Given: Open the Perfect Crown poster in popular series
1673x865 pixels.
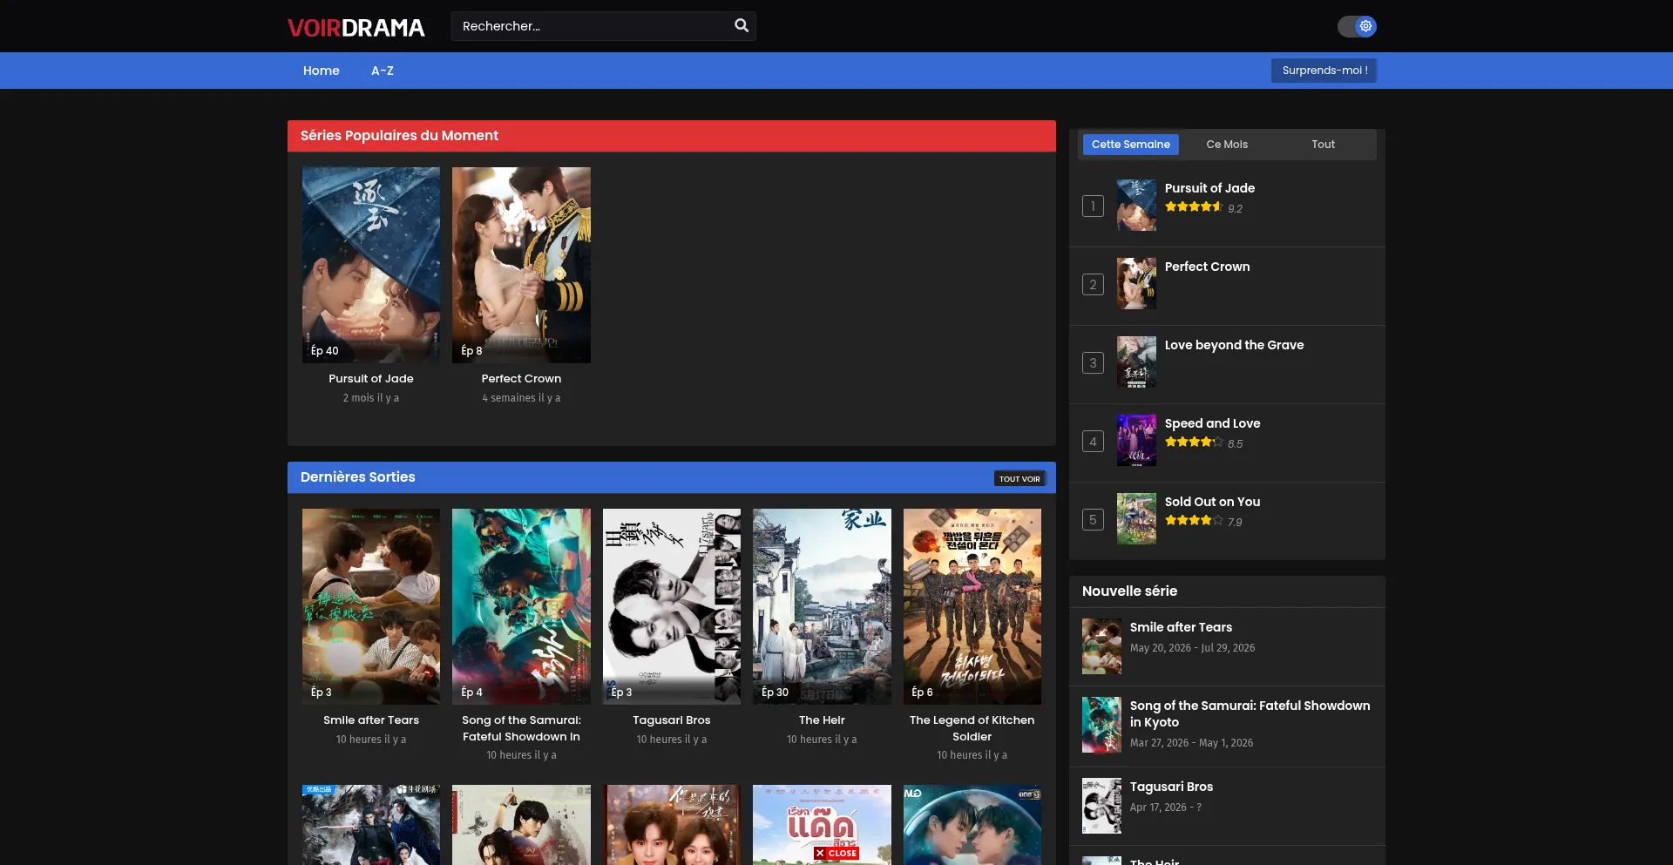Looking at the screenshot, I should [521, 265].
